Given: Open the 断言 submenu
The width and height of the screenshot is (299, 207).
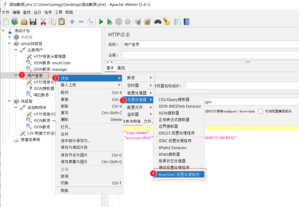Looking at the screenshot, I should 138,78.
